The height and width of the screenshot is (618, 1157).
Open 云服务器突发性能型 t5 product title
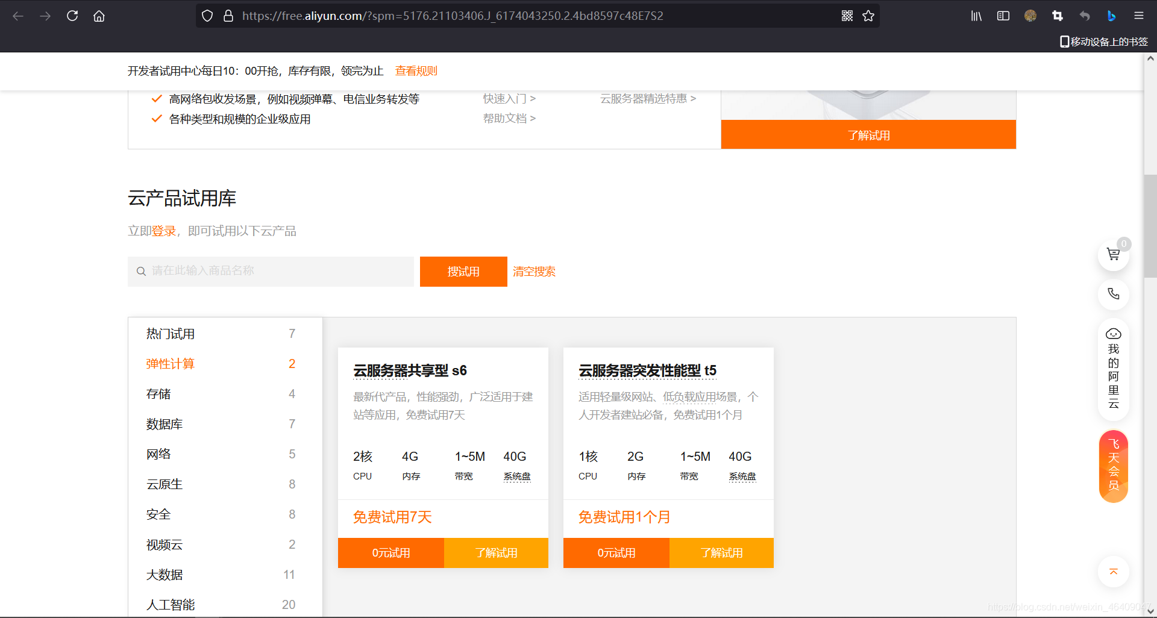pos(647,370)
